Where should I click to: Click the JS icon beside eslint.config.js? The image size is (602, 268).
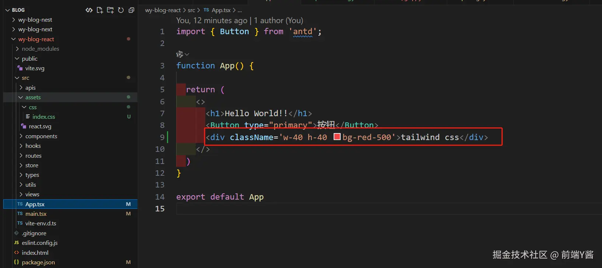(x=17, y=243)
